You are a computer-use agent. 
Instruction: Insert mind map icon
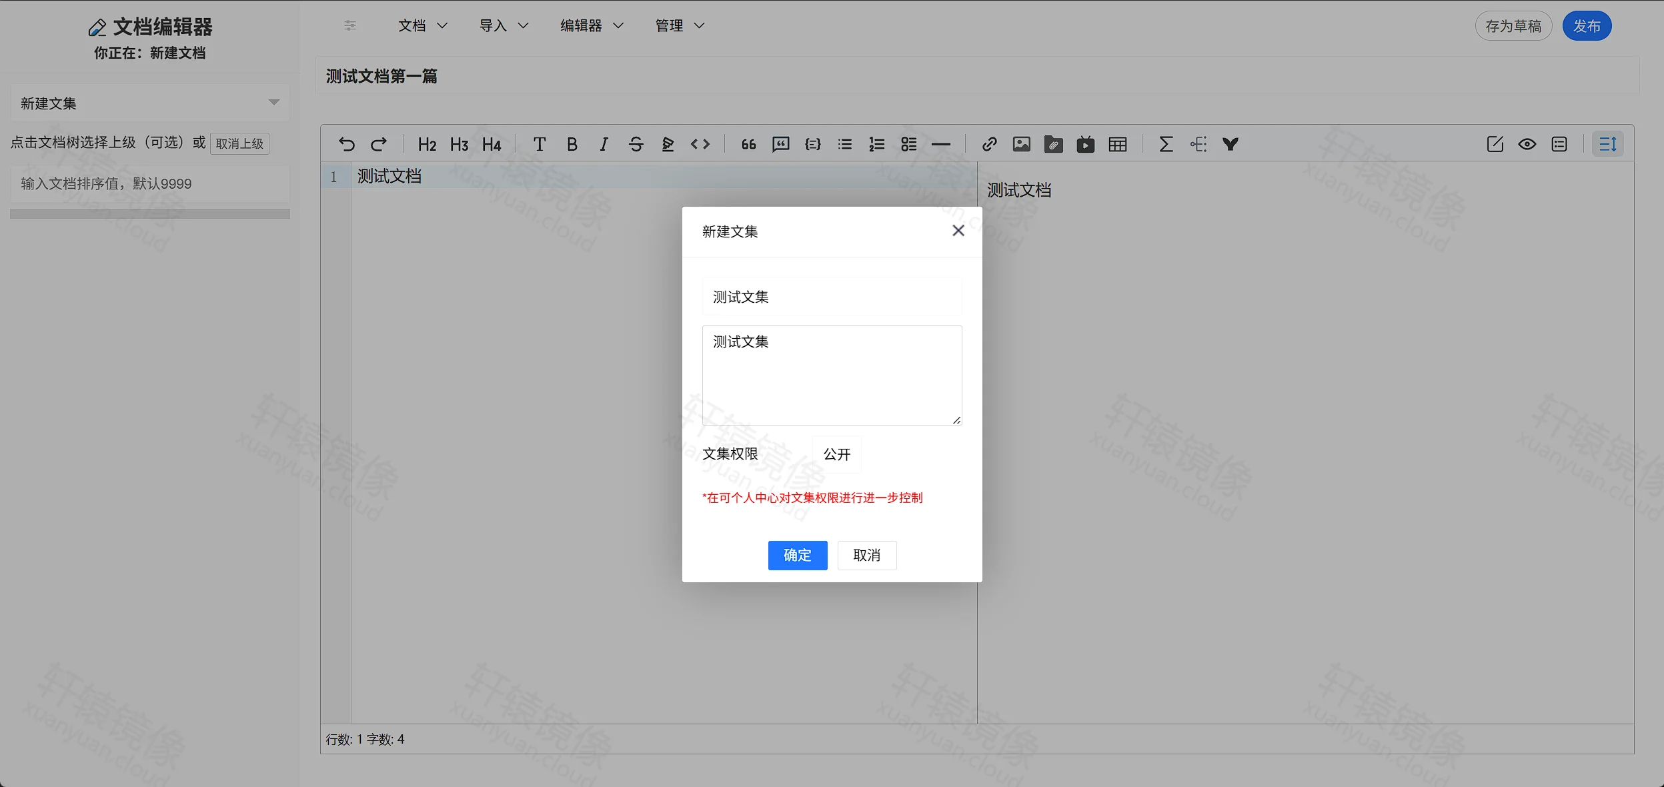point(1198,144)
